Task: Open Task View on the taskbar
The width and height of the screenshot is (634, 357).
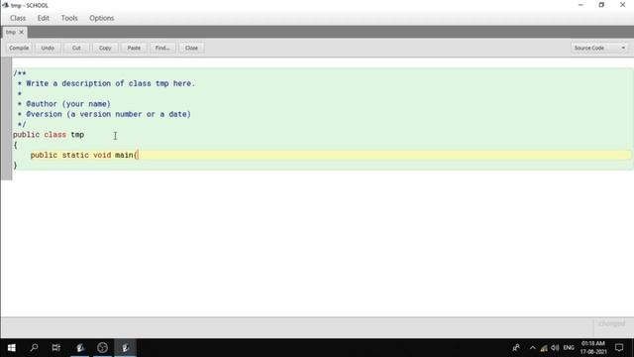Action: pos(56,348)
